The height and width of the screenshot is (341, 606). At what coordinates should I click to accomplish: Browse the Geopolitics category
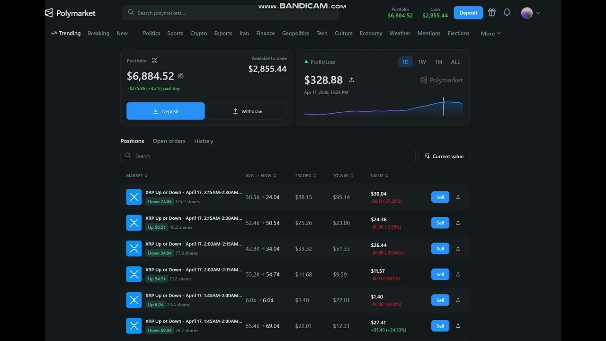[x=295, y=33]
